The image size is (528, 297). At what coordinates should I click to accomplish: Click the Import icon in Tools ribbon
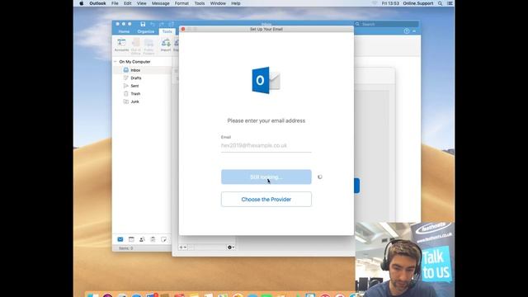point(166,45)
